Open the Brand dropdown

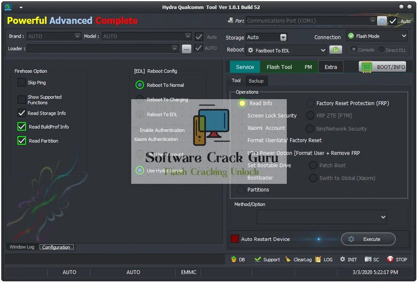[x=77, y=36]
